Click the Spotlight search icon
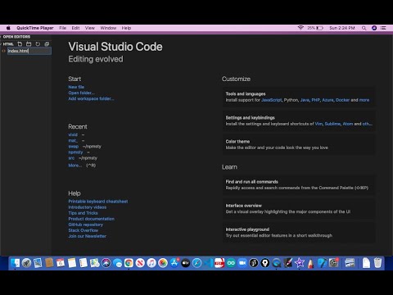The width and height of the screenshot is (393, 295). (364, 28)
